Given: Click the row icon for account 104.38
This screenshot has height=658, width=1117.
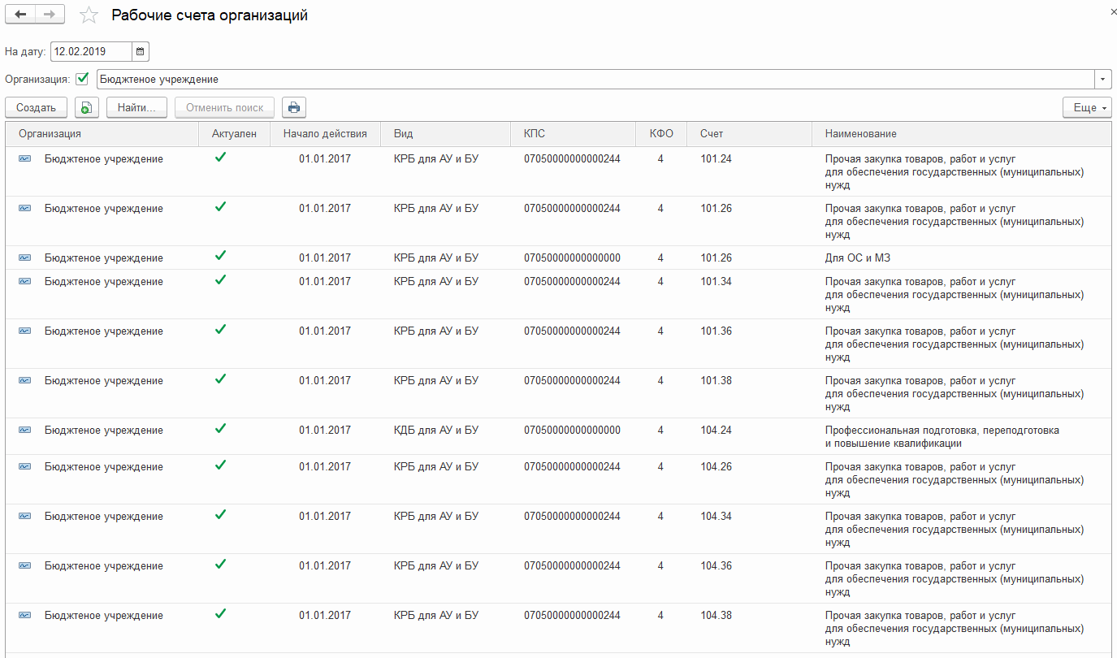Looking at the screenshot, I should tap(25, 616).
